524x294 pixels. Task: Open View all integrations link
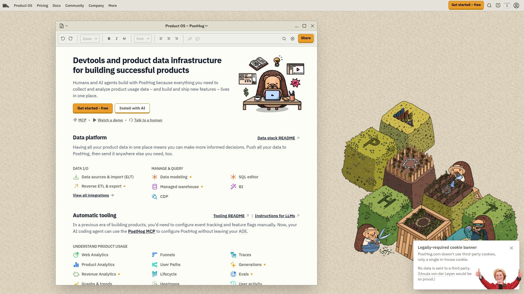pyautogui.click(x=91, y=195)
